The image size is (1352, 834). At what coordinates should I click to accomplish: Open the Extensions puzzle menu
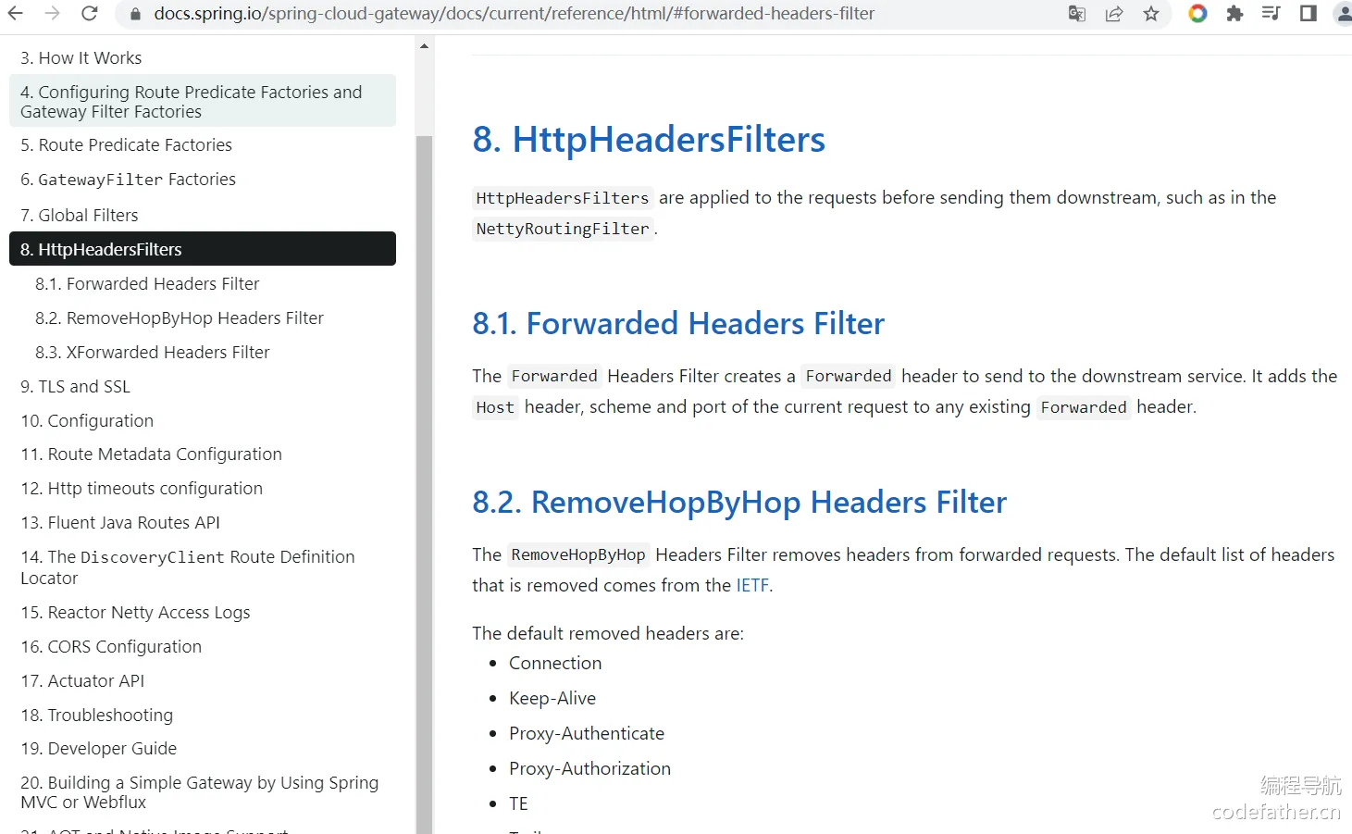pos(1234,14)
